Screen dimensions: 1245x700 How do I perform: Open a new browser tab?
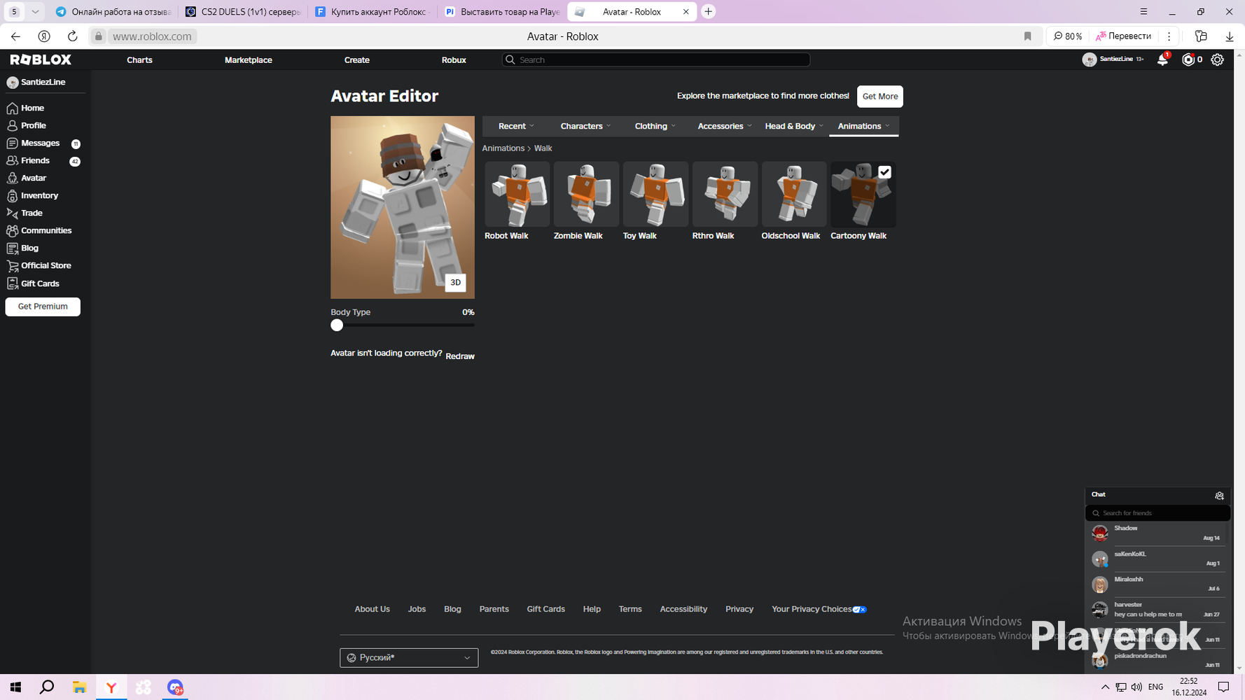pos(709,11)
